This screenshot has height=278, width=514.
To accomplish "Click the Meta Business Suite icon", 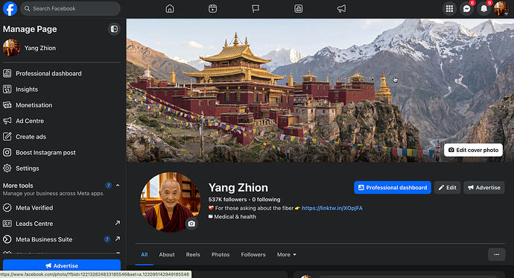I will (7, 239).
